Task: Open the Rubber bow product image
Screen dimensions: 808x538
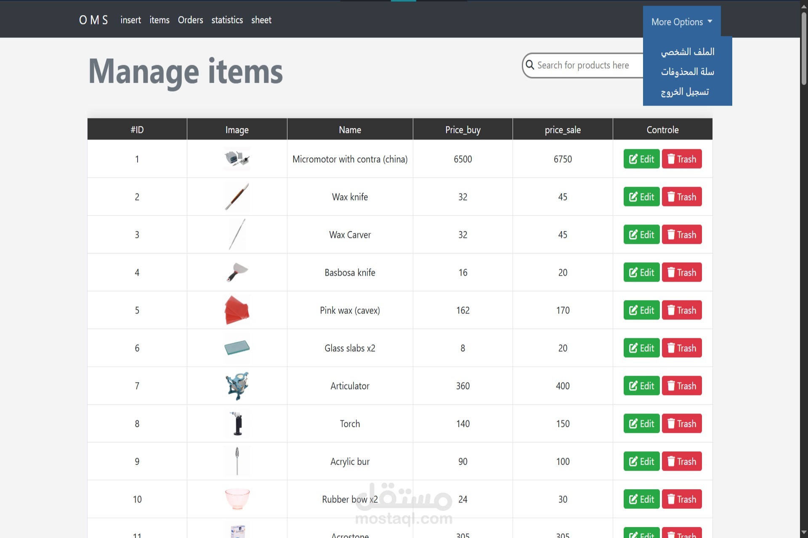Action: point(237,499)
